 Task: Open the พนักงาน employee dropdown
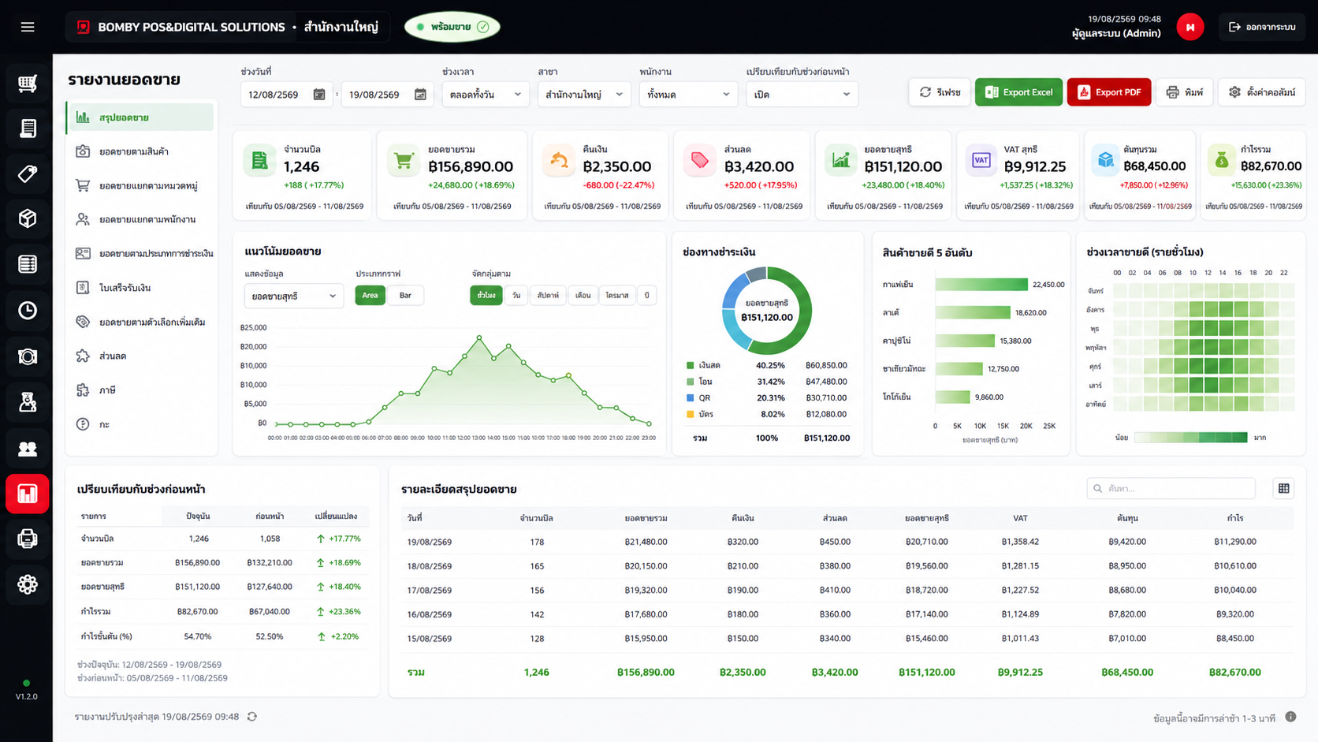(688, 95)
